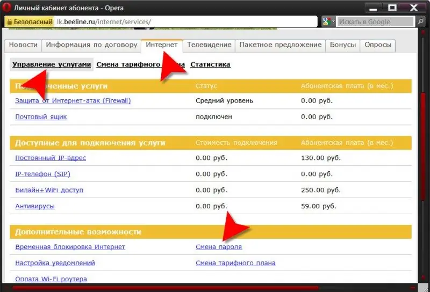The image size is (430, 292).
Task: Open the Настройка уведомлений link
Action: click(55, 263)
